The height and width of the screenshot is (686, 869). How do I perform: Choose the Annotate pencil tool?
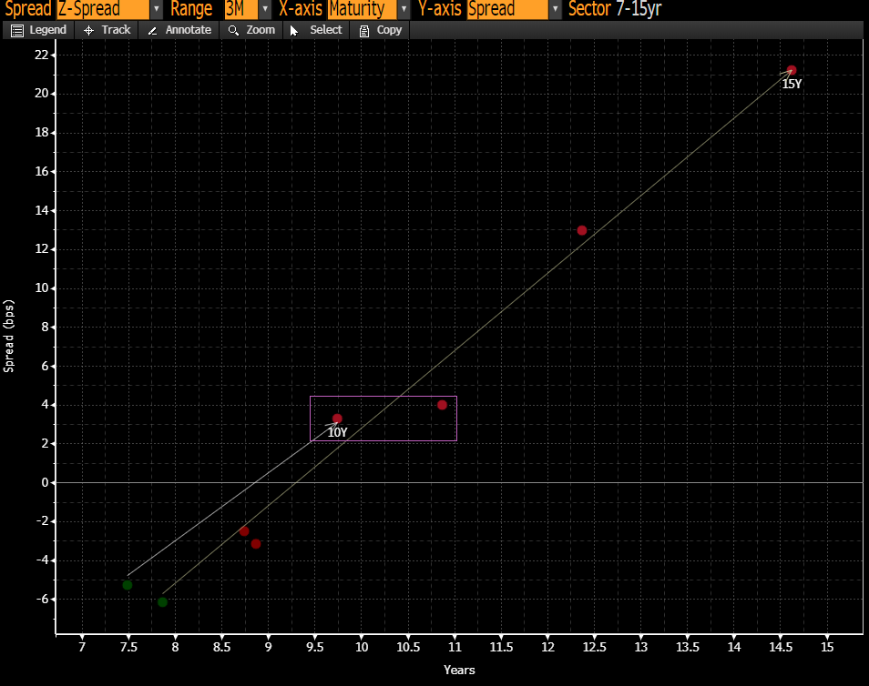179,30
